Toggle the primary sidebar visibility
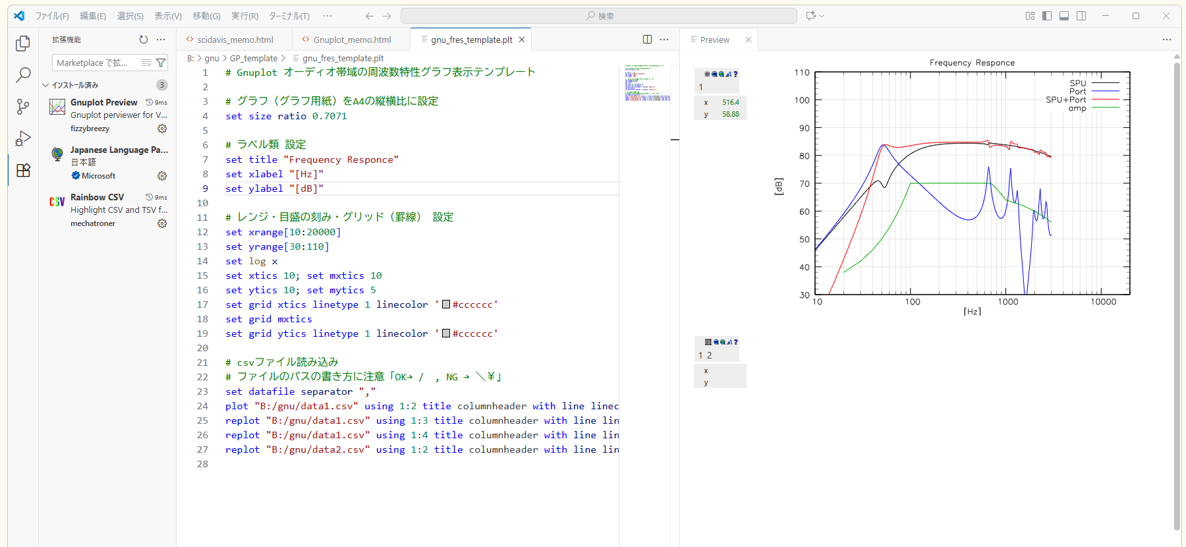Viewport: 1186px width, 547px height. click(x=1047, y=16)
